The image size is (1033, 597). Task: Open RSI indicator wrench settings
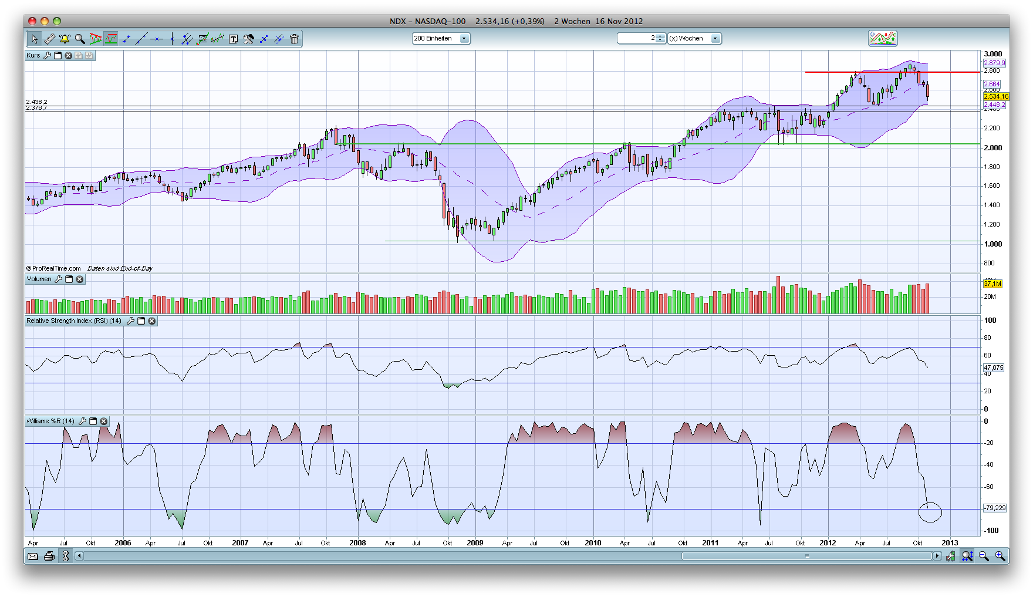click(x=131, y=321)
